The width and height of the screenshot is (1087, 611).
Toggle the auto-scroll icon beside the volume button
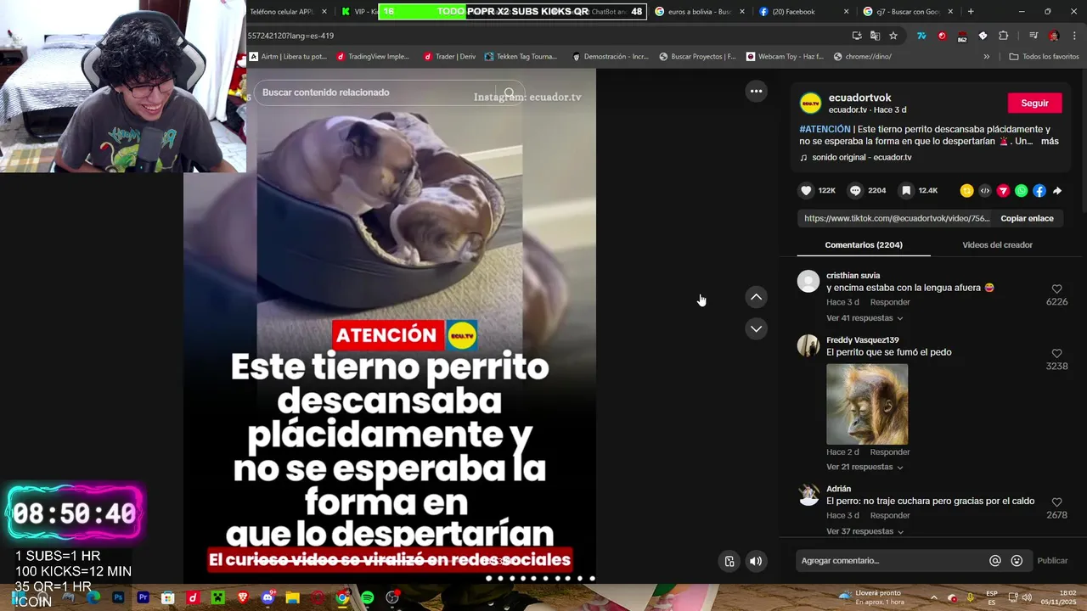click(x=729, y=561)
